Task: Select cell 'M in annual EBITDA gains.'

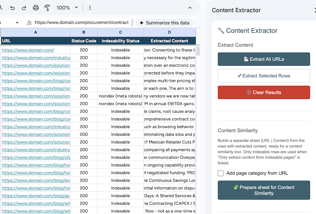Action: 170,104
